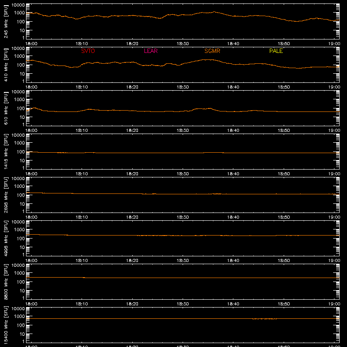Click the 10 tick label on 15400 MHz plot
This screenshot has height=347, width=347.
coord(23,334)
